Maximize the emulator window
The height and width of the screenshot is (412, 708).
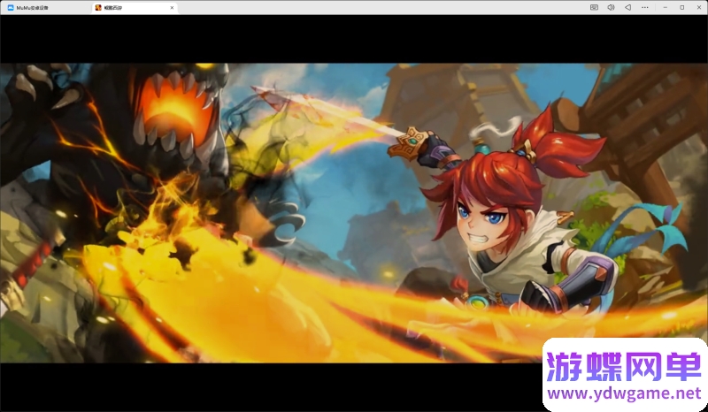click(681, 7)
